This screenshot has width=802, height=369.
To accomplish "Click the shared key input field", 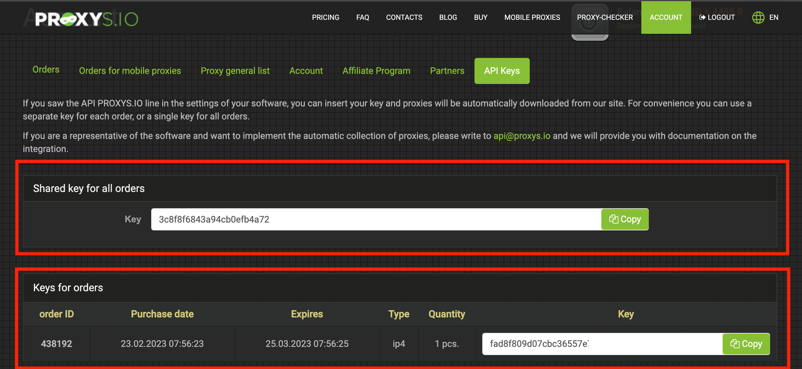I will (376, 219).
